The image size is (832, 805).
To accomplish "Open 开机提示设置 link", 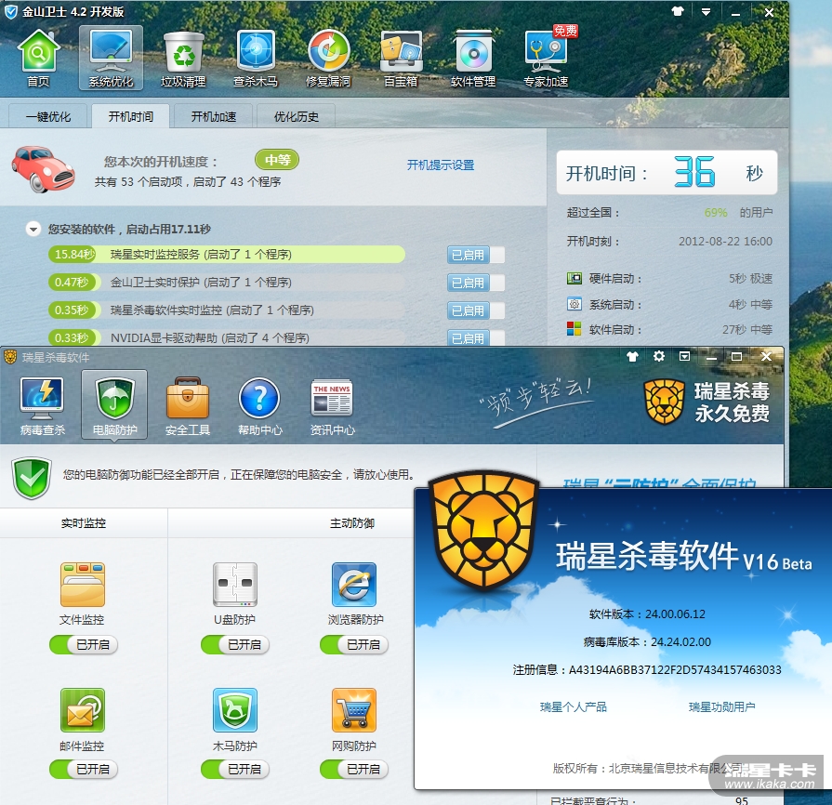I will click(x=441, y=165).
